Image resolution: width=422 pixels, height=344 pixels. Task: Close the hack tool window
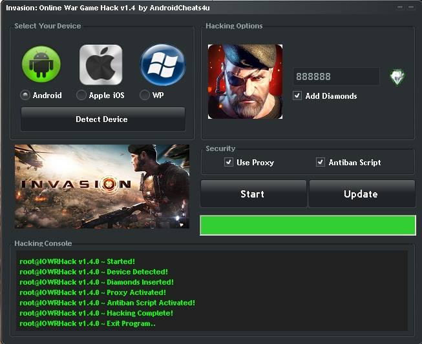pyautogui.click(x=411, y=7)
